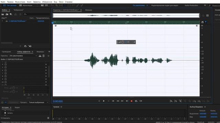
Task: Select the Time Selection tool
Action: (65, 5)
